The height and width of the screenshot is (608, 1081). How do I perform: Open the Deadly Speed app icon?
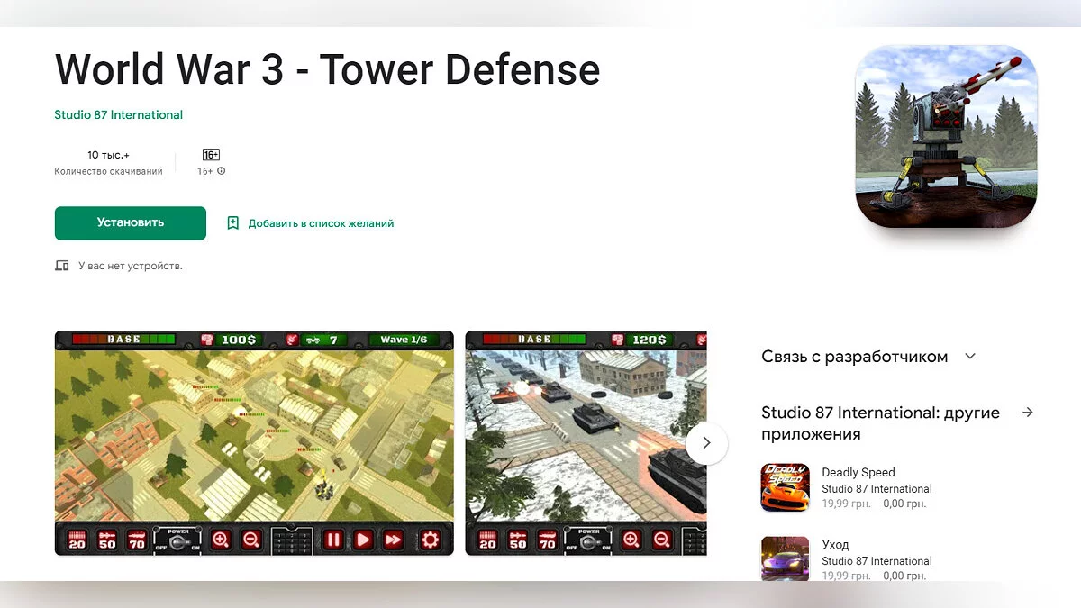tap(786, 487)
